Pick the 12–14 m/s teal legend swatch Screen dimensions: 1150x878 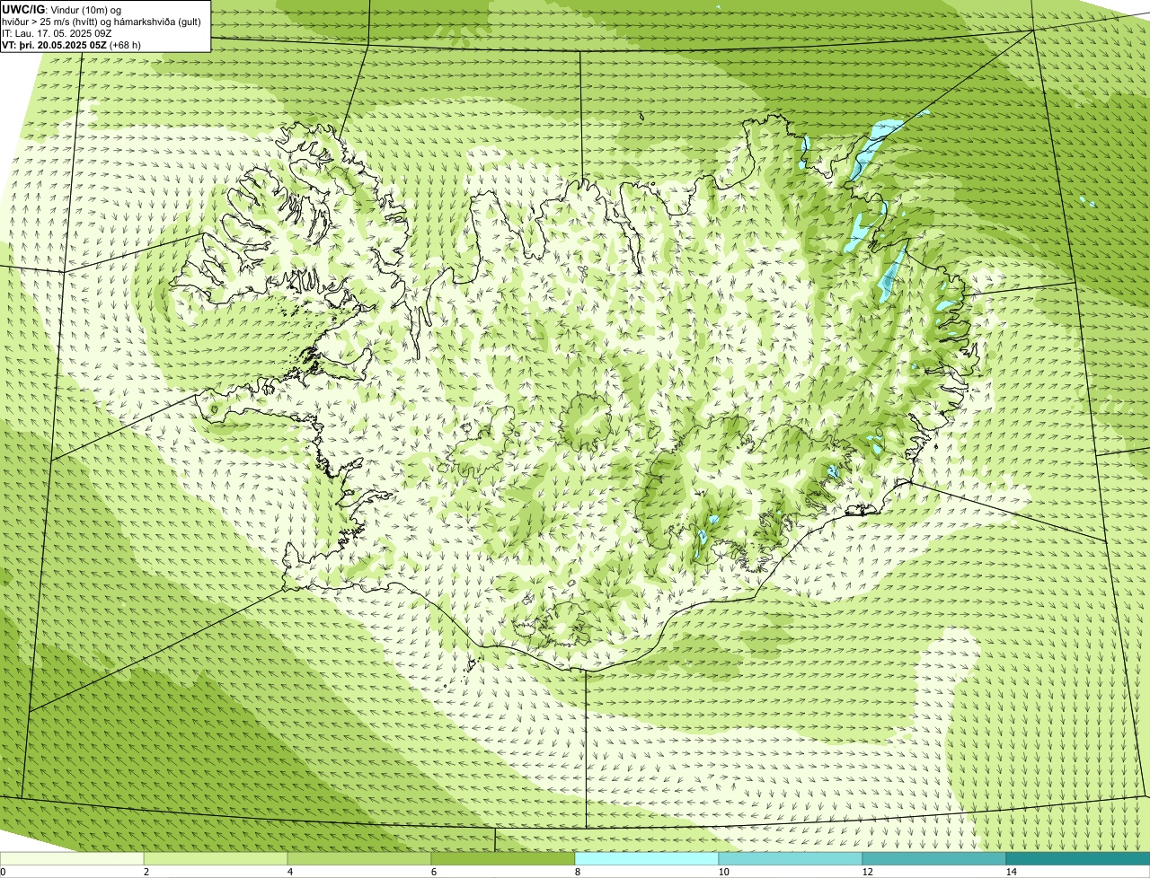tap(934, 858)
